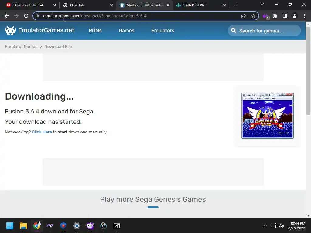
Task: Click the Download File breadcrumb
Action: [58, 46]
